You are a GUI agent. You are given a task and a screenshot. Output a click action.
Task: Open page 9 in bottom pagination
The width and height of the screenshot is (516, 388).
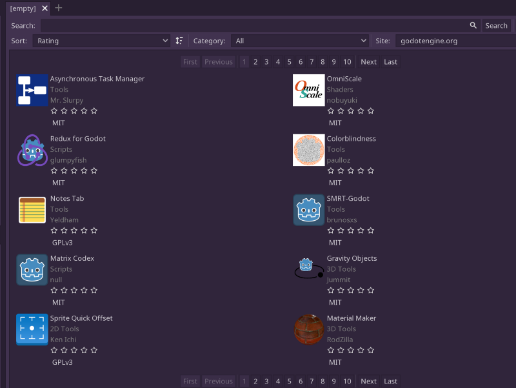click(x=333, y=381)
